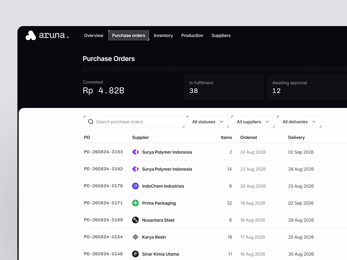Open order PO-260824-0183
This screenshot has height=260, width=347.
pyautogui.click(x=103, y=152)
